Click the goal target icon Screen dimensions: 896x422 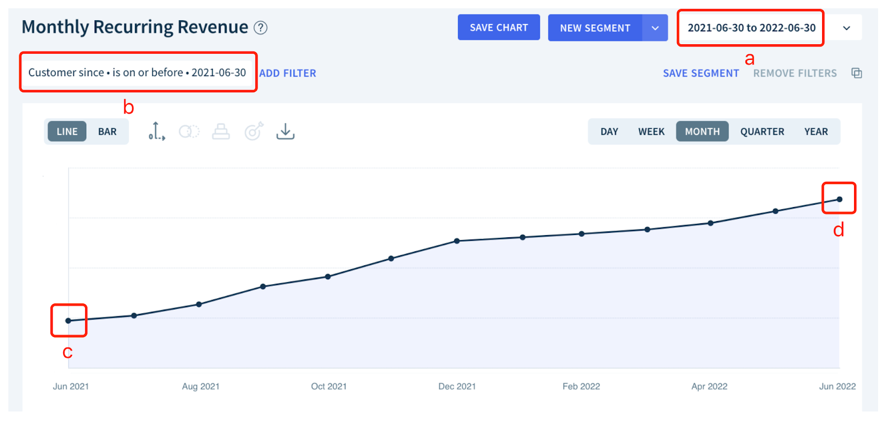pos(254,132)
